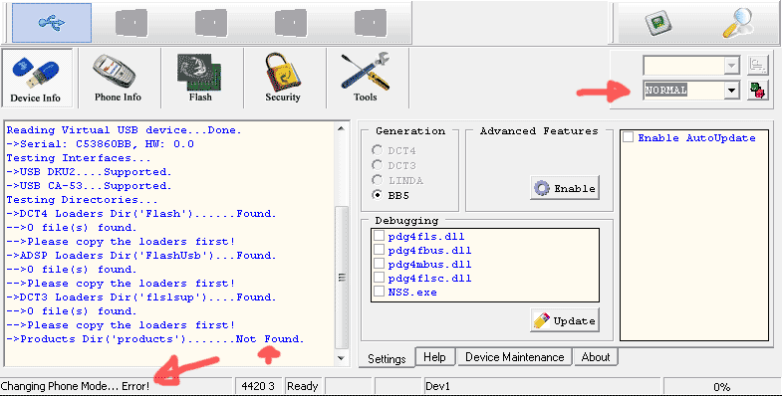Click the log scrollbar down arrow
The width and height of the screenshot is (782, 396).
[342, 358]
